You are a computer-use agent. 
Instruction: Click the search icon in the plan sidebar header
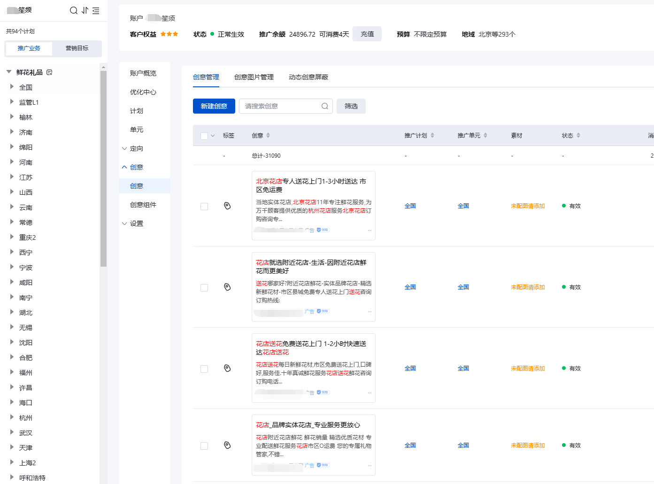pyautogui.click(x=73, y=10)
